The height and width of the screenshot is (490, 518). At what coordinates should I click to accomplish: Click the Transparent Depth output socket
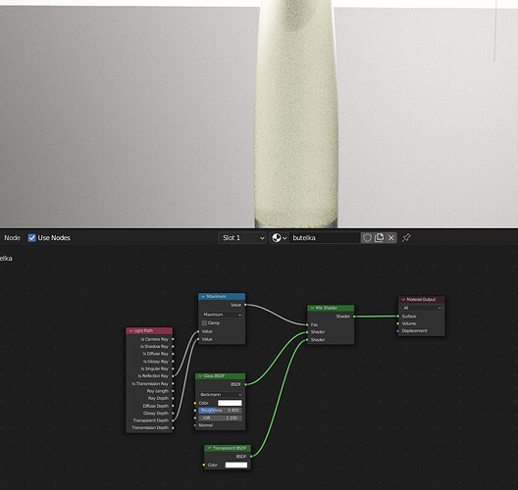173,420
